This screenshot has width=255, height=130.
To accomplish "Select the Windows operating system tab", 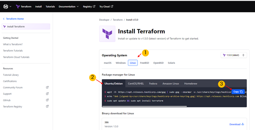I will tap(121, 63).
